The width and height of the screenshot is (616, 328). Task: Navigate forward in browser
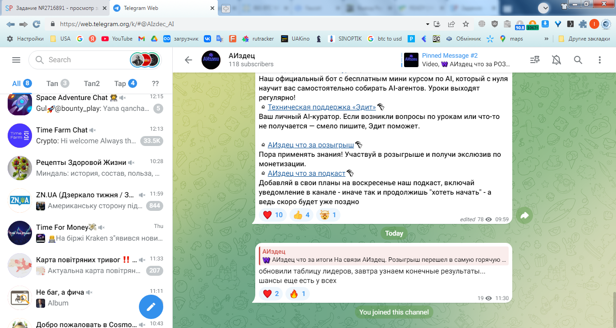[23, 24]
